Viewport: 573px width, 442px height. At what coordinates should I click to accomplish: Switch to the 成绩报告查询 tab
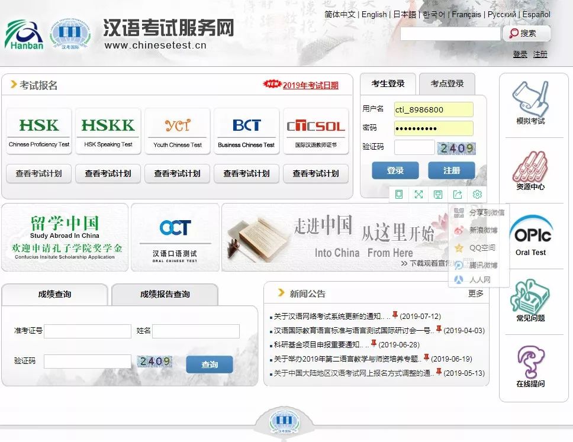click(x=165, y=295)
